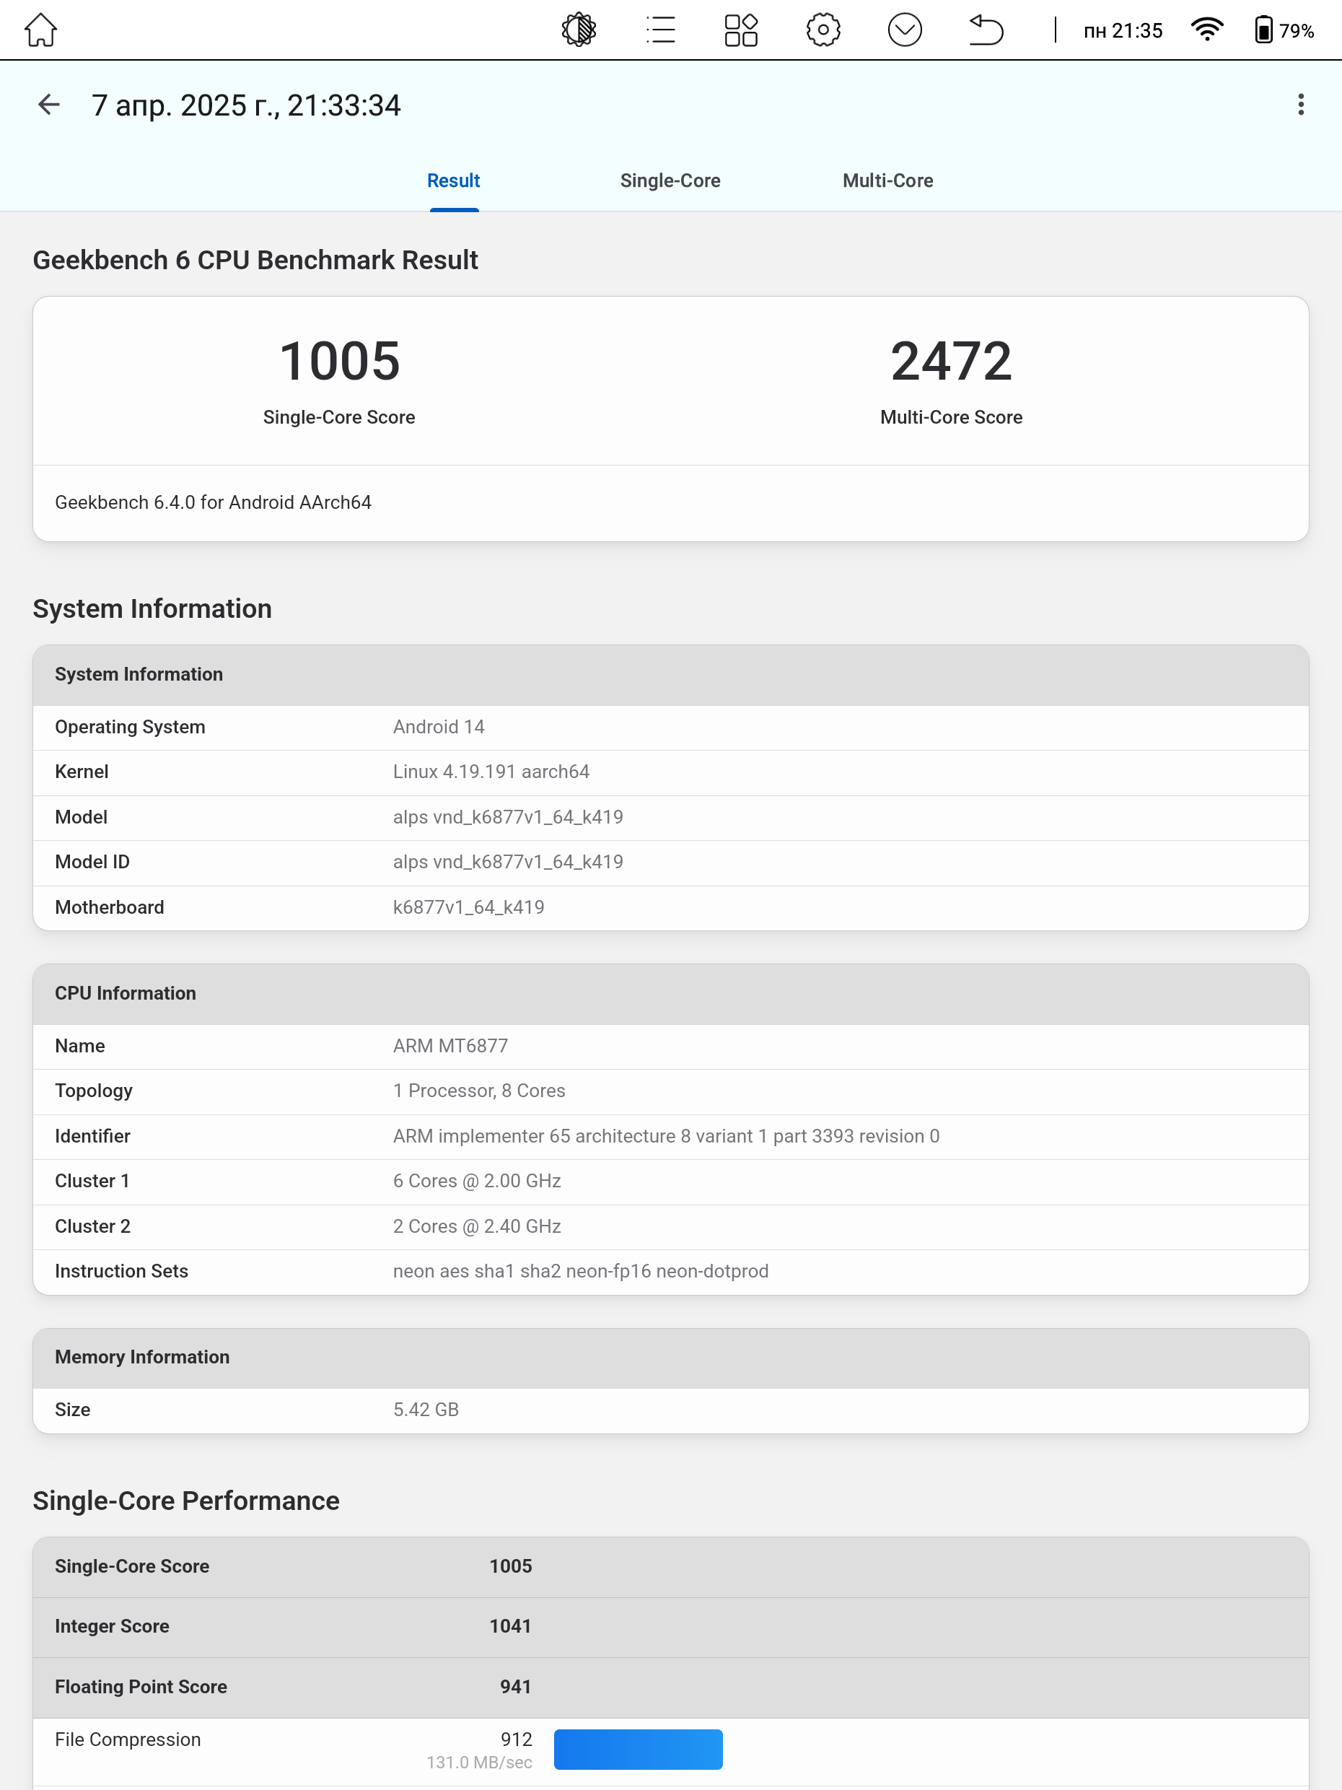Open the settings gear icon

pyautogui.click(x=823, y=31)
